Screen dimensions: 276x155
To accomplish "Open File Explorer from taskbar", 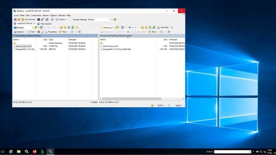I will pyautogui.click(x=19, y=152).
